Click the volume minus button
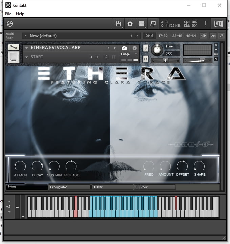 [186, 61]
